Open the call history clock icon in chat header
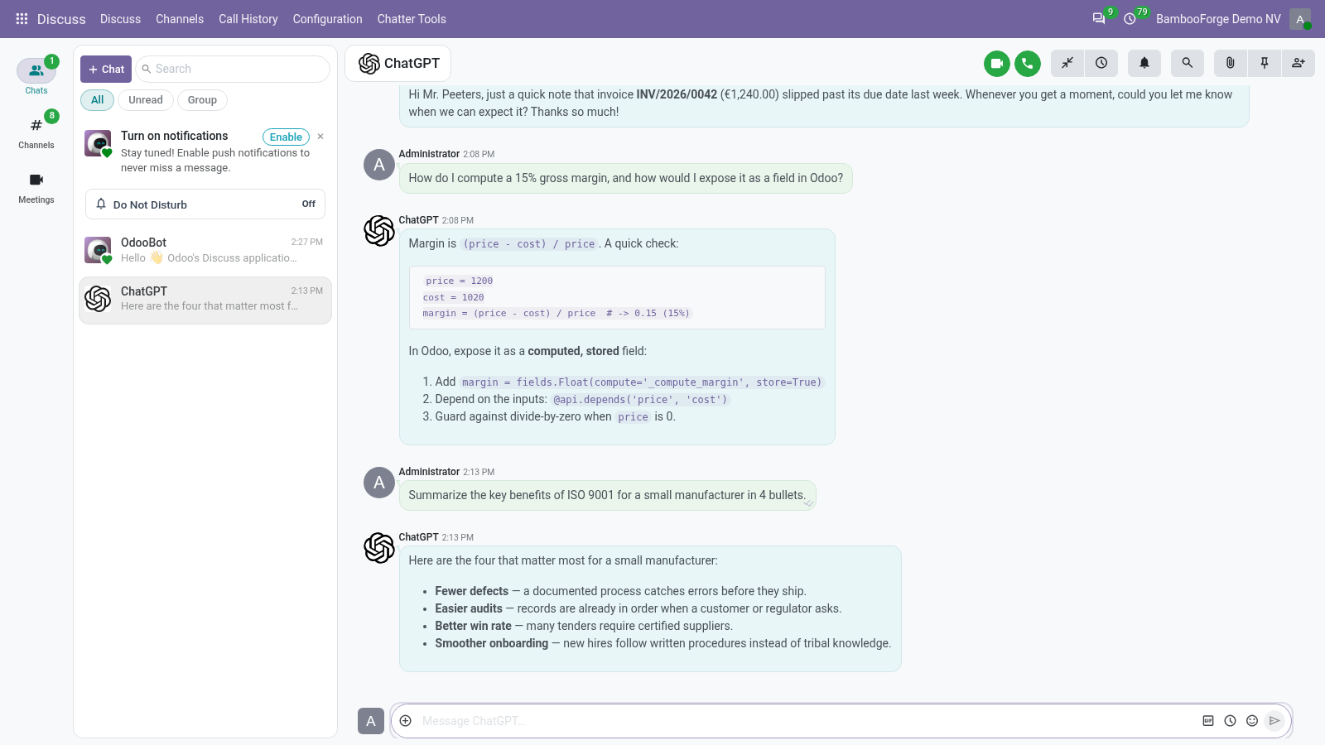Viewport: 1325px width, 745px height. [x=1101, y=63]
